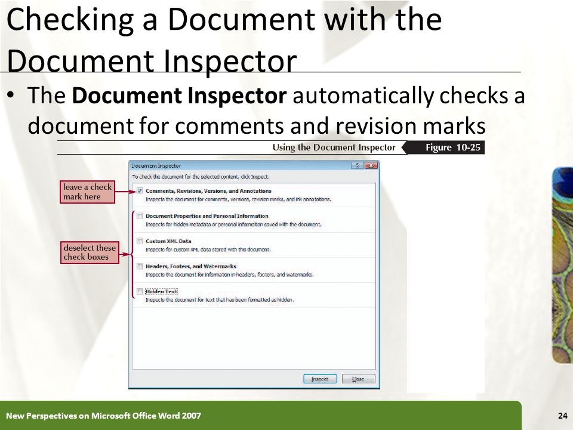Click 'New Perspectives on Microsoft Office Word 2007' footer
The height and width of the screenshot is (430, 573).
[x=103, y=416]
